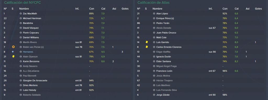Image resolution: width=268 pixels, height=100 pixels.
Task: Sort NYCFC table by Cal column
Action: [103, 9]
